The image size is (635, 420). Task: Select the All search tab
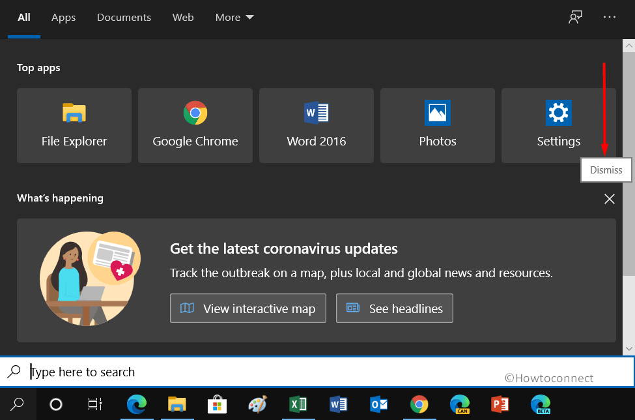click(24, 18)
